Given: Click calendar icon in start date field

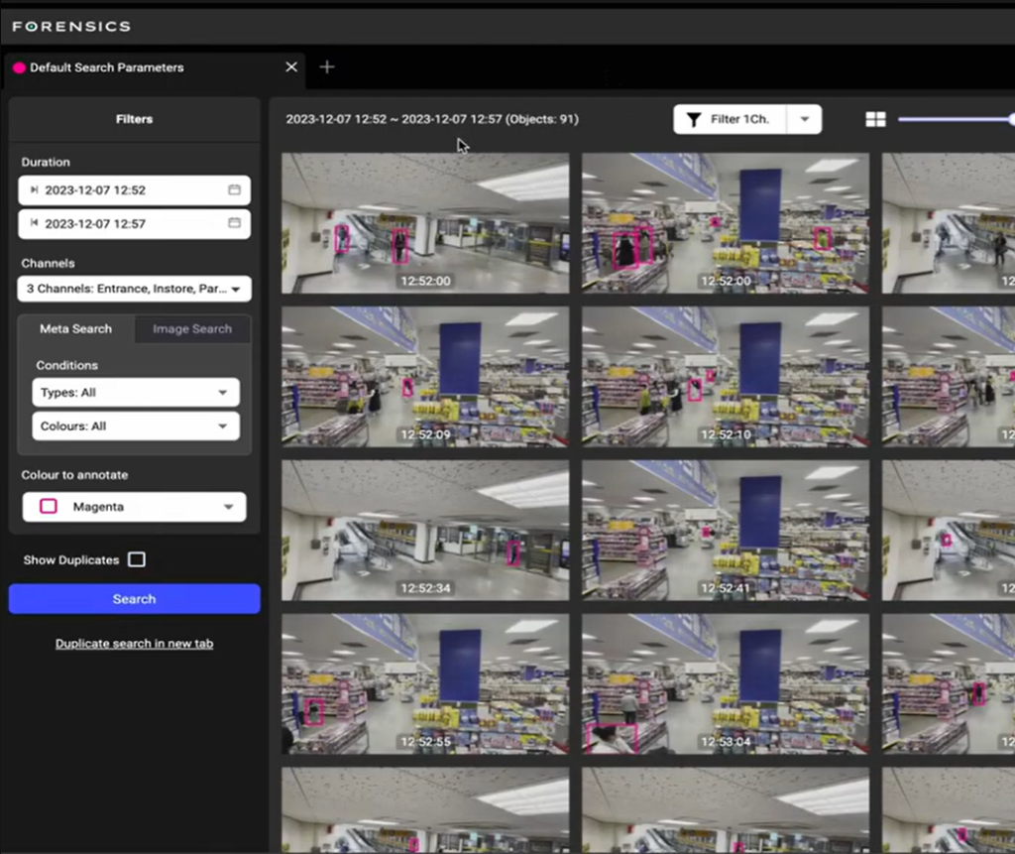Looking at the screenshot, I should coord(234,189).
